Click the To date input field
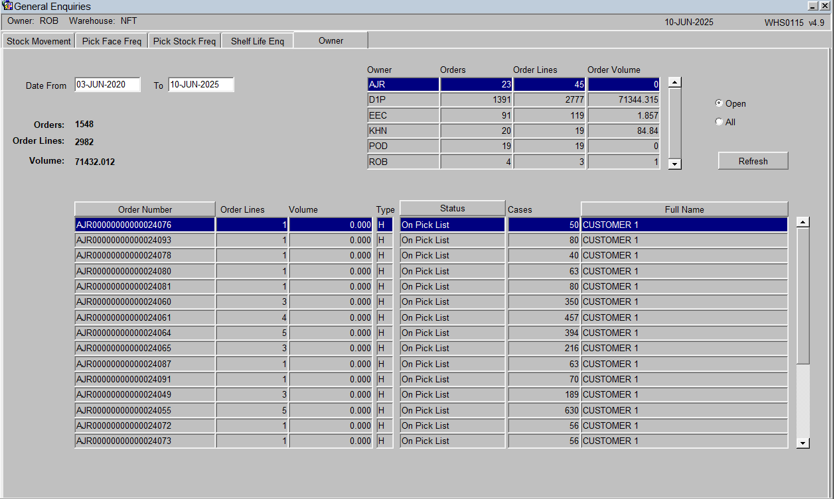The image size is (835, 499). (201, 85)
